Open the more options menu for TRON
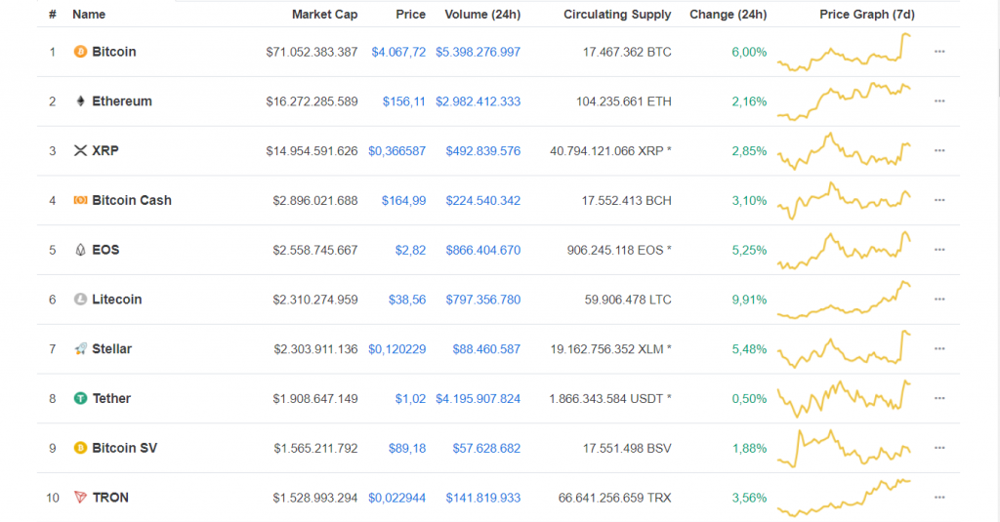Viewport: 1000px width, 522px height. coord(939,498)
